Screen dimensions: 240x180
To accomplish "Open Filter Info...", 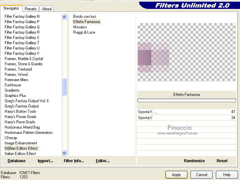I will [74, 161].
